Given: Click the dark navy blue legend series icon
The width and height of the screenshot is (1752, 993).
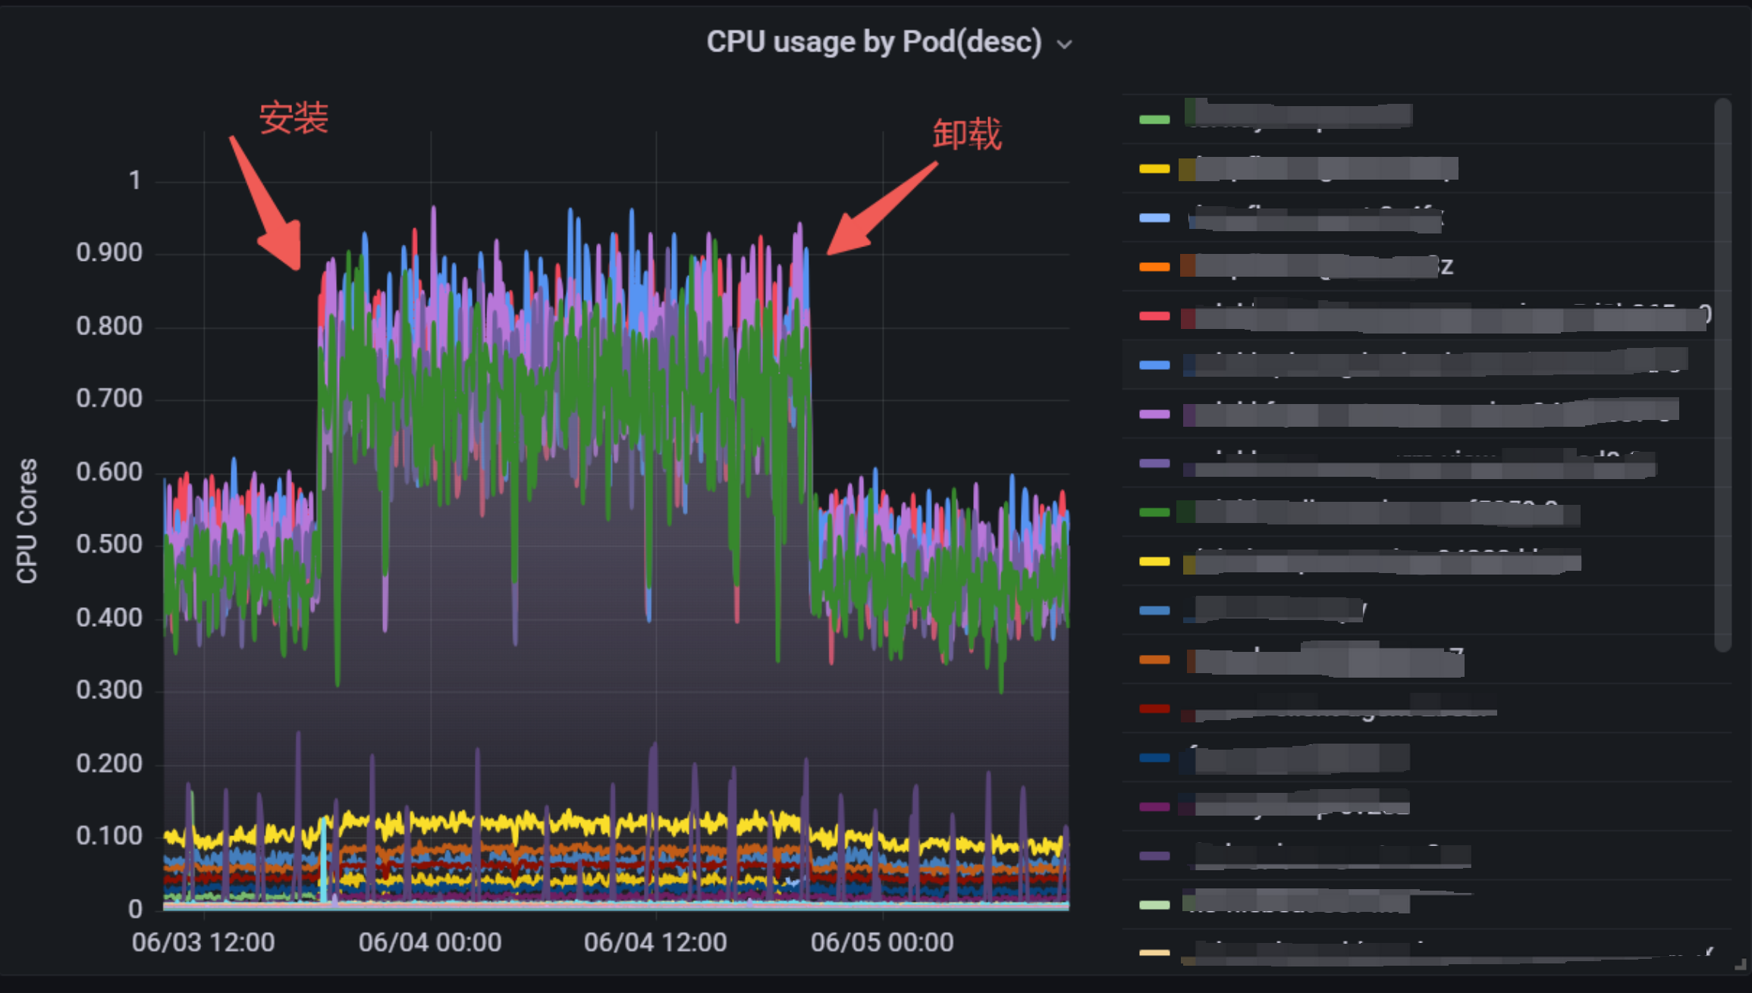Looking at the screenshot, I should (x=1154, y=758).
